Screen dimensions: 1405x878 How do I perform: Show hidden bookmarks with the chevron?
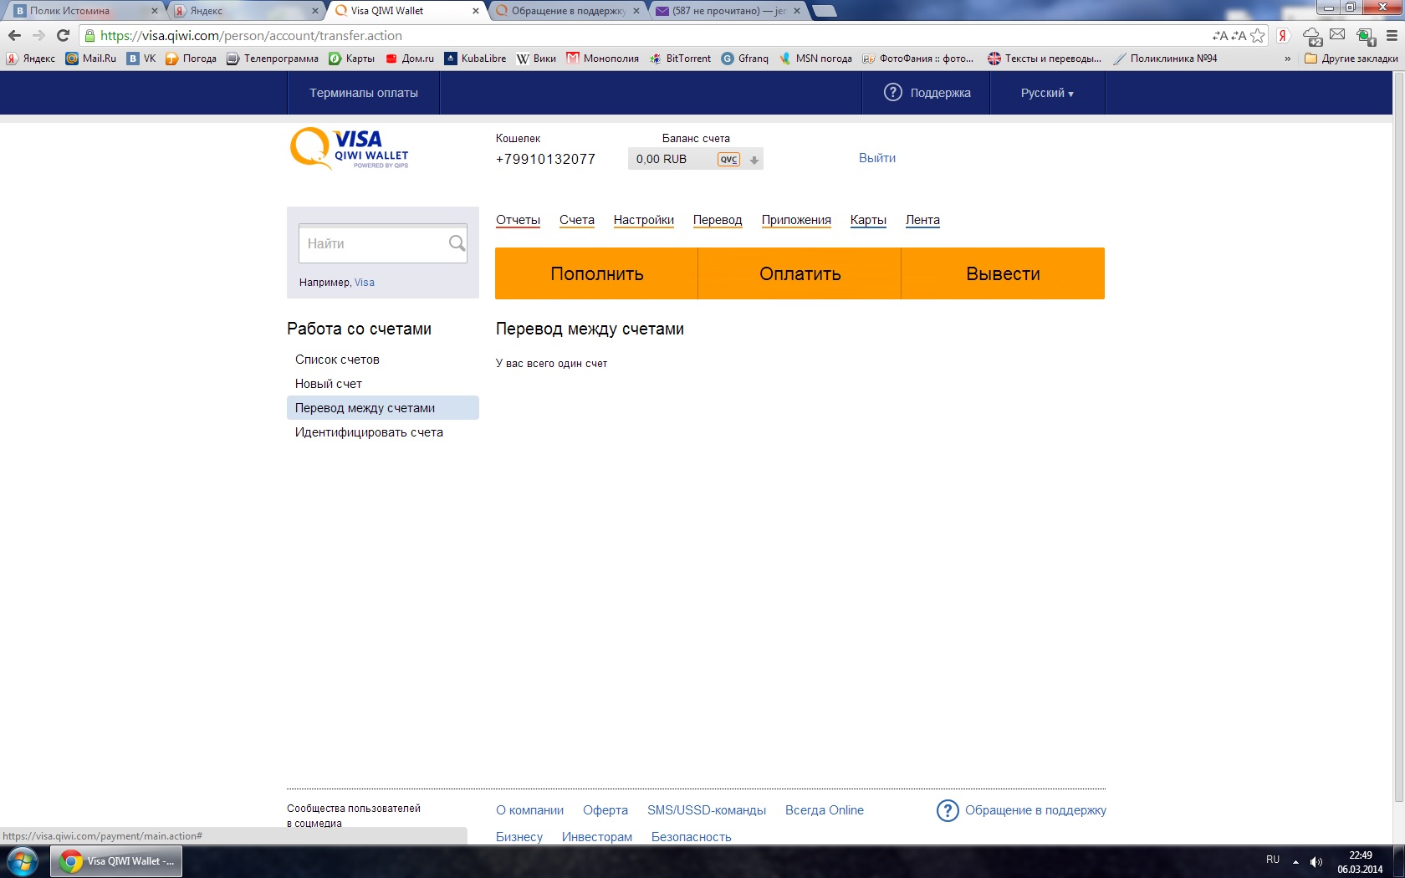tap(1287, 59)
